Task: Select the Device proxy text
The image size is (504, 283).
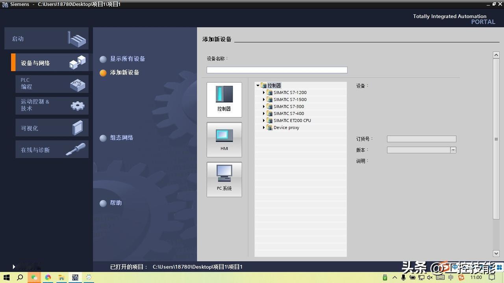Action: 286,128
